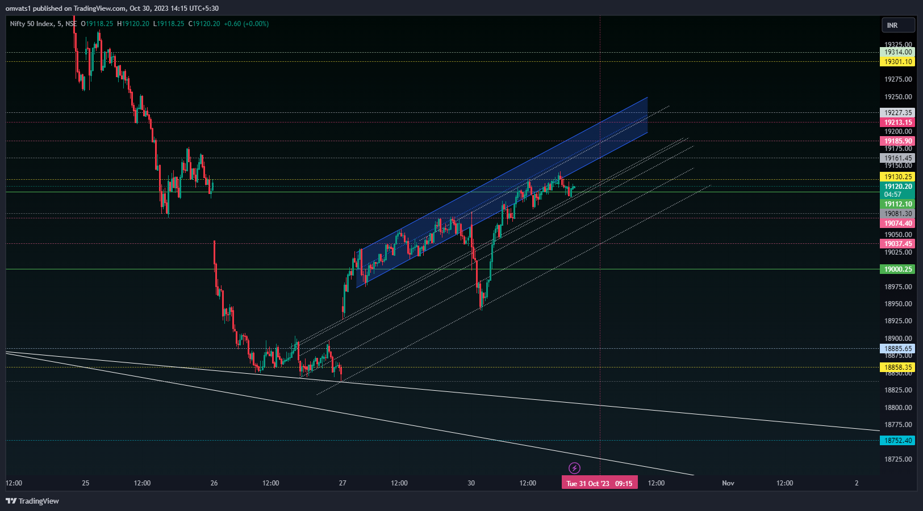Select the 19074.40 red price label
This screenshot has height=511, width=923.
(x=897, y=223)
